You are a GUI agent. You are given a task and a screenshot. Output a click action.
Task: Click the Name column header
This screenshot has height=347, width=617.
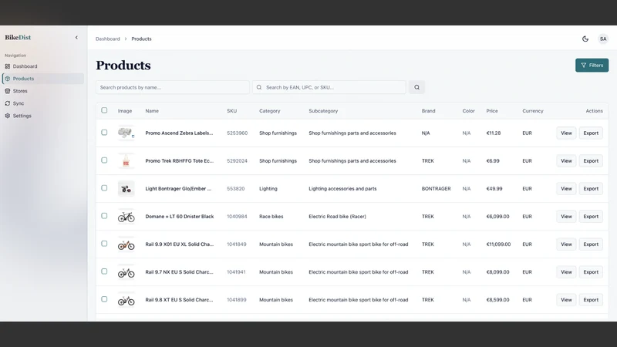(x=152, y=111)
